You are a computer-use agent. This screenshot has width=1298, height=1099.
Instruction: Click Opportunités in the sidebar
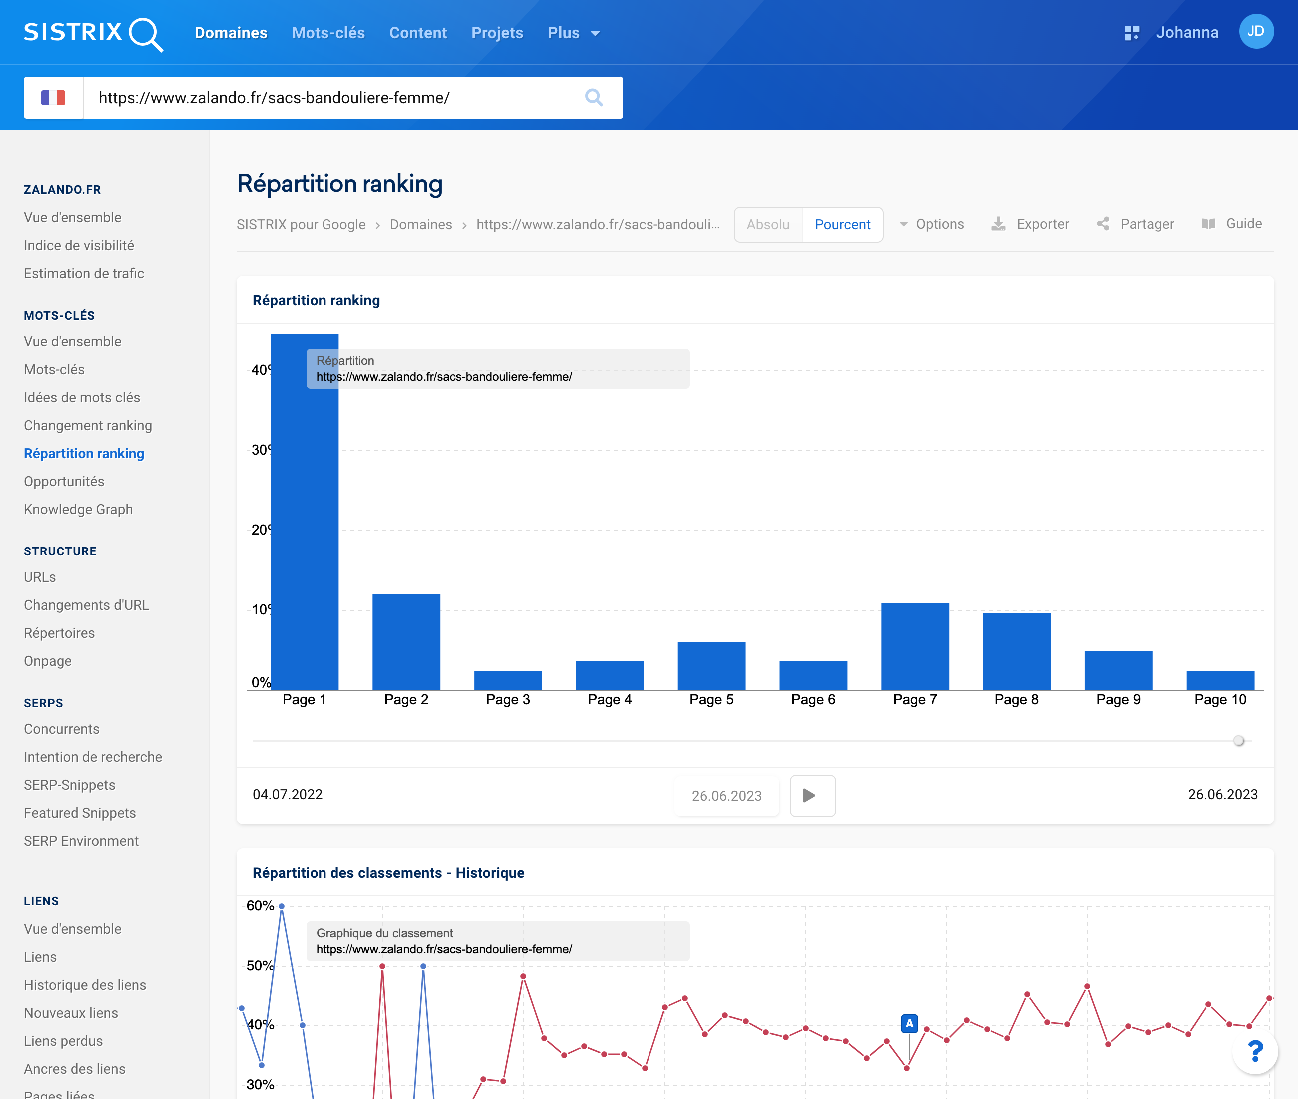coord(64,481)
